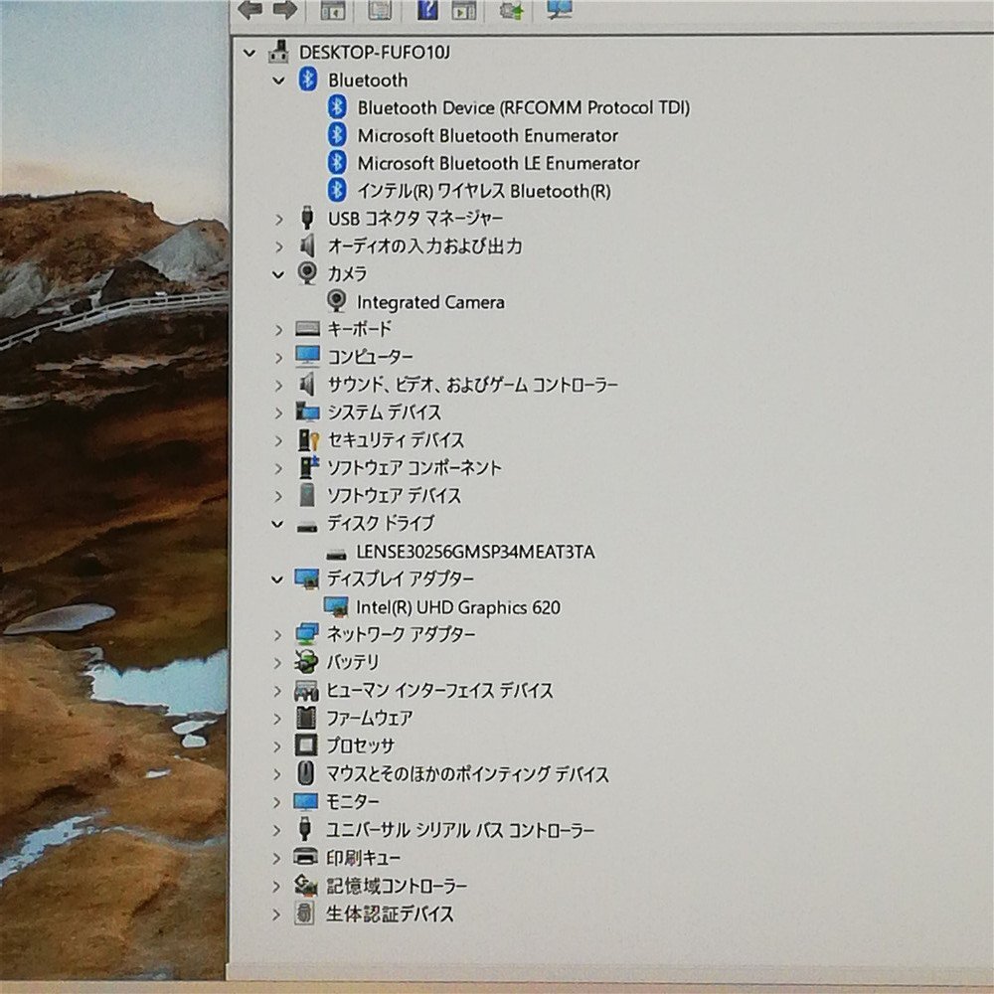Image resolution: width=994 pixels, height=994 pixels.
Task: Collapse the カメラ category
Action: [279, 274]
